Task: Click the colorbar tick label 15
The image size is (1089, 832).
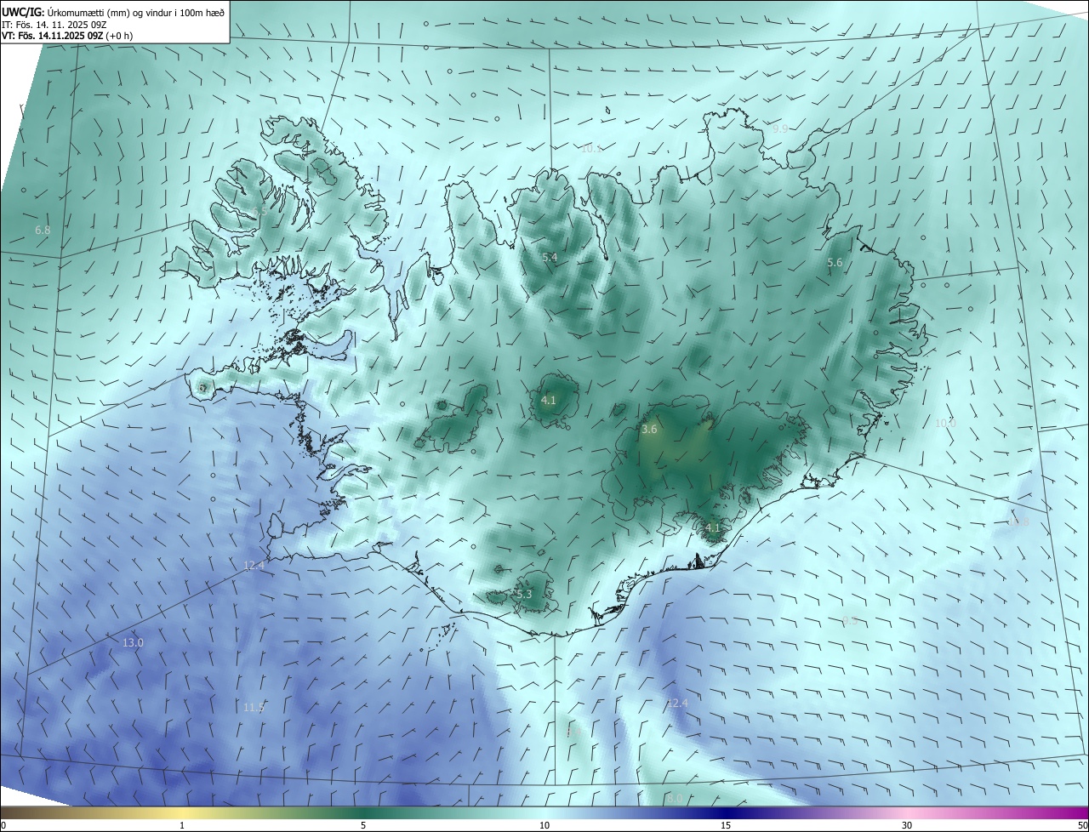Action: [x=726, y=825]
